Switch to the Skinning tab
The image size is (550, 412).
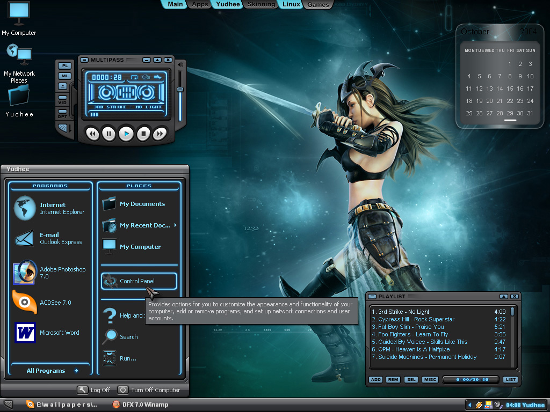click(261, 4)
